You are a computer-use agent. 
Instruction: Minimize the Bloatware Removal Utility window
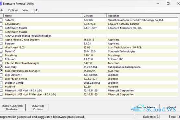tap(158, 4)
